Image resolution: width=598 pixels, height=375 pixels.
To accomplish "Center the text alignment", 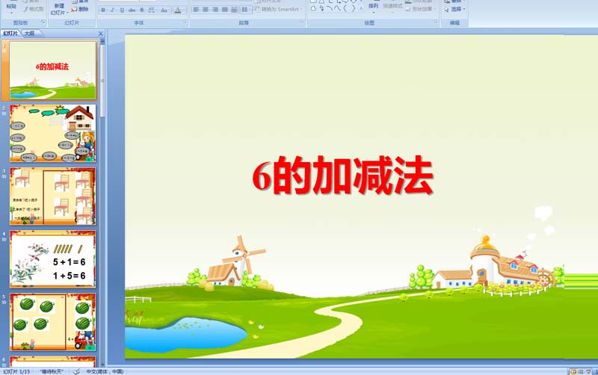I will (x=206, y=9).
